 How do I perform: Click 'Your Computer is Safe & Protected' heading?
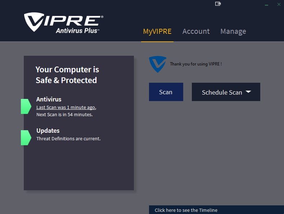(67, 75)
